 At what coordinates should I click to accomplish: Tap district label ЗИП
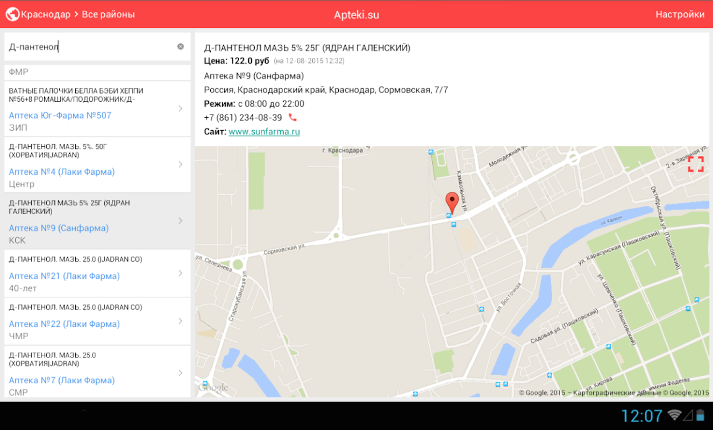click(18, 128)
